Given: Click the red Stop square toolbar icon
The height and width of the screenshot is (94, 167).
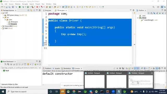Looking at the screenshot, I should (x=37, y=7).
